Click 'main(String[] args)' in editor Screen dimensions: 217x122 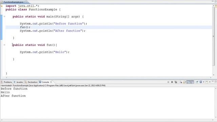[63, 17]
